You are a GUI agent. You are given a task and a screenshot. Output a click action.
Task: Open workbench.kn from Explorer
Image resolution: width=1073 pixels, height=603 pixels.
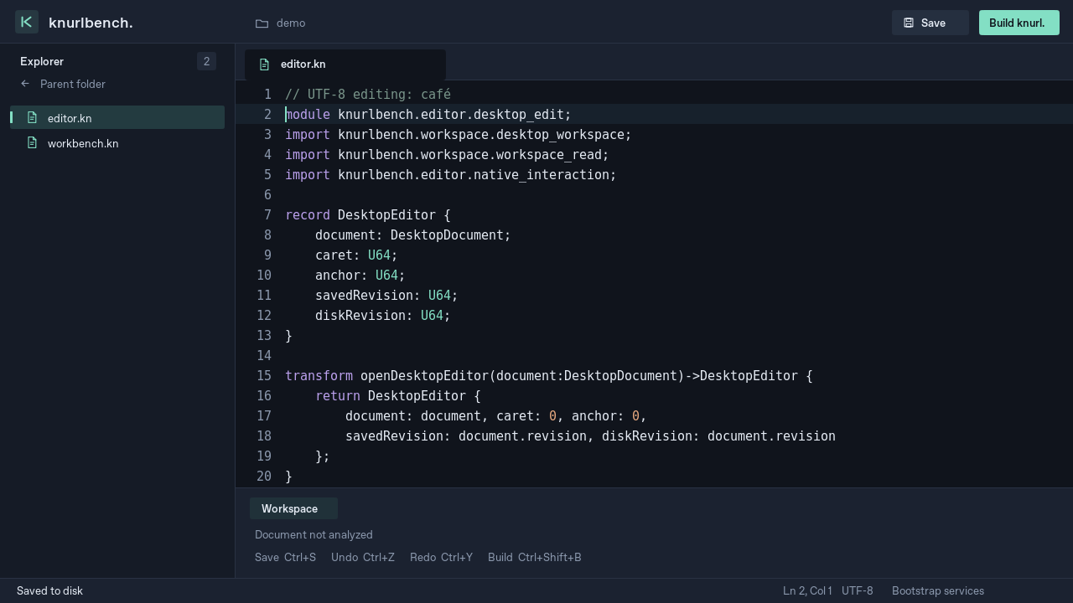[117, 143]
